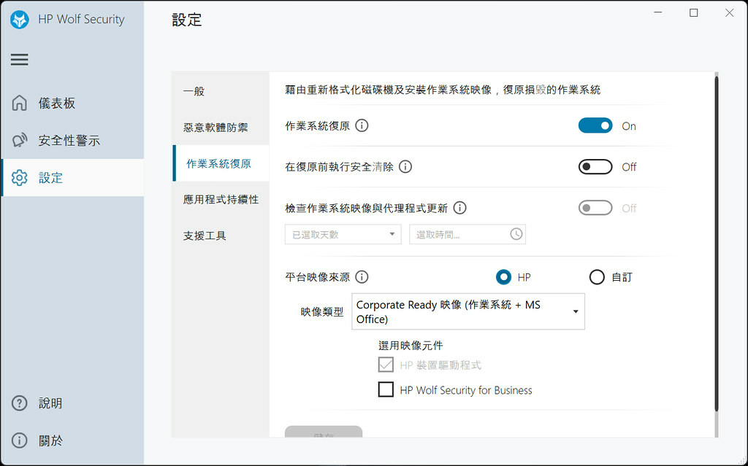Click the clock icon in 選取時間 field
The height and width of the screenshot is (466, 748).
(516, 234)
